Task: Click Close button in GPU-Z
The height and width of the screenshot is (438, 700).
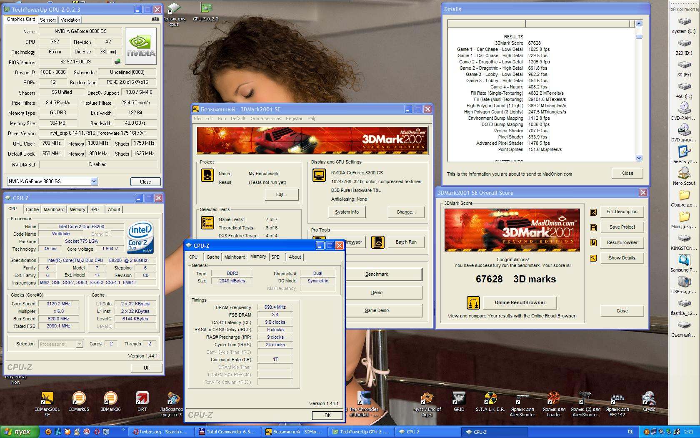Action: tap(145, 182)
